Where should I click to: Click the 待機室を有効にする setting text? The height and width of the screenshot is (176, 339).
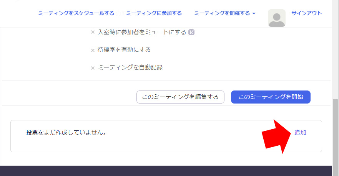pos(124,50)
